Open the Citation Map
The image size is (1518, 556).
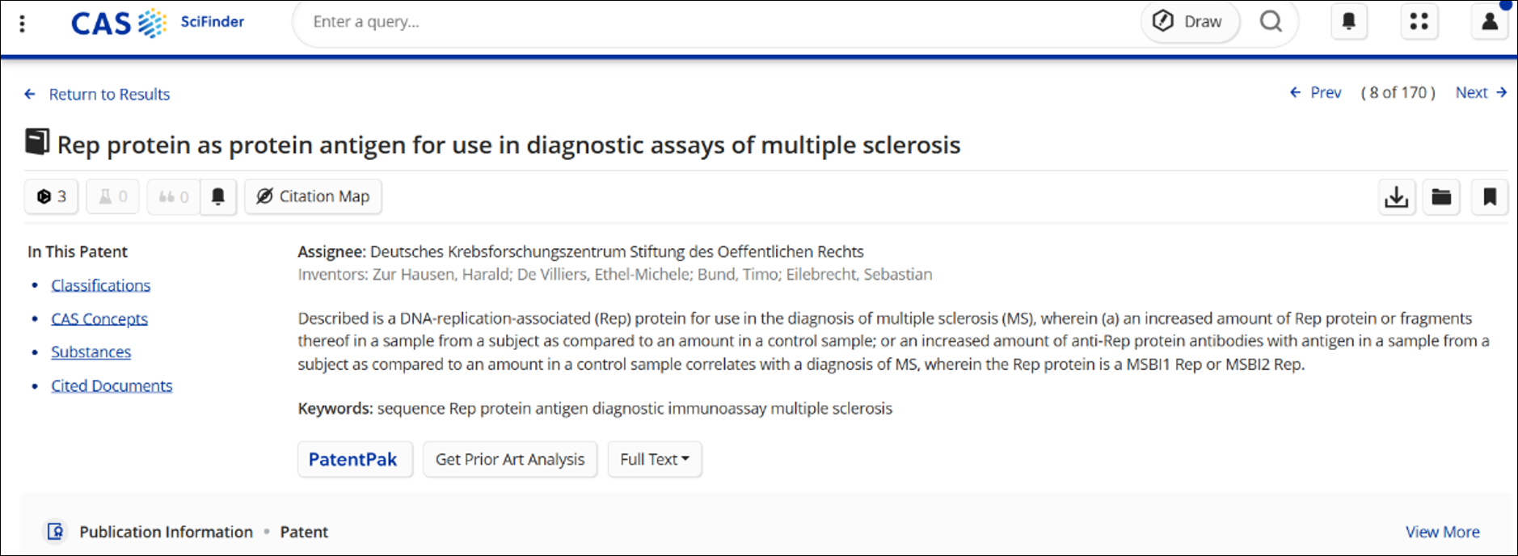point(313,196)
